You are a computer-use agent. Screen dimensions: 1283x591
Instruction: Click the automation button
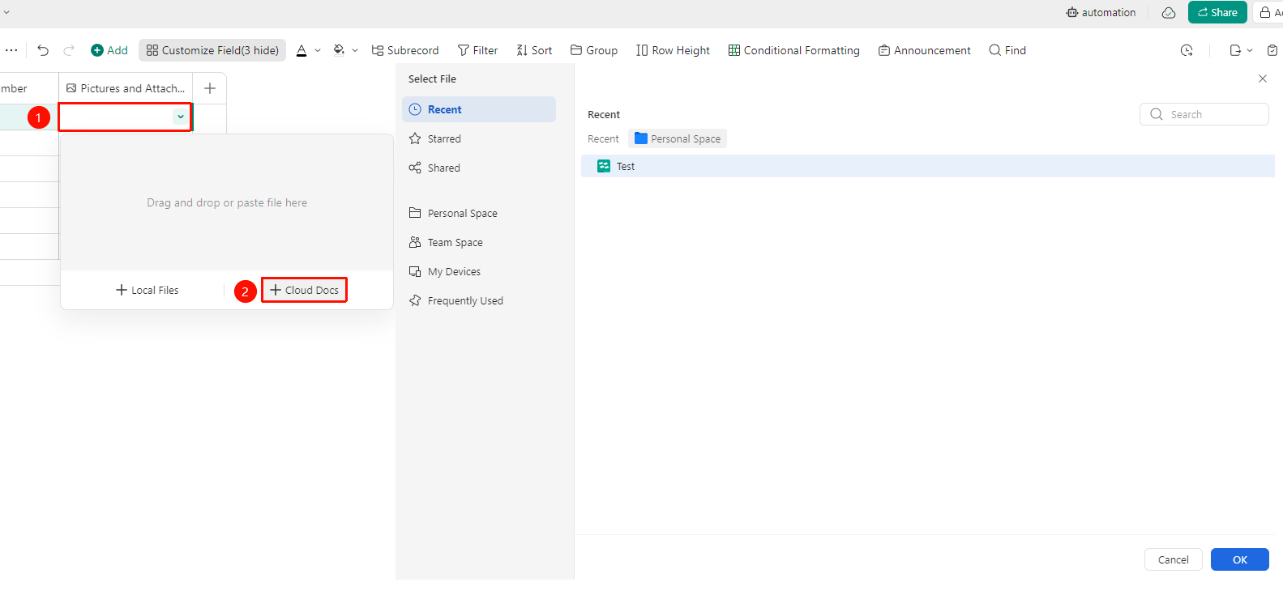tap(1101, 12)
